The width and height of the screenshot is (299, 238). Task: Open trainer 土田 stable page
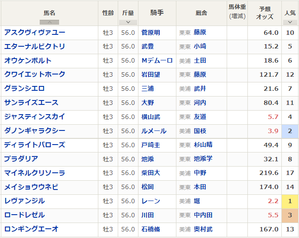200,60
